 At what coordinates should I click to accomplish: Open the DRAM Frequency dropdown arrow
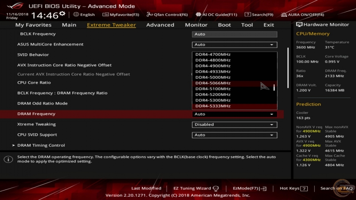272,114
